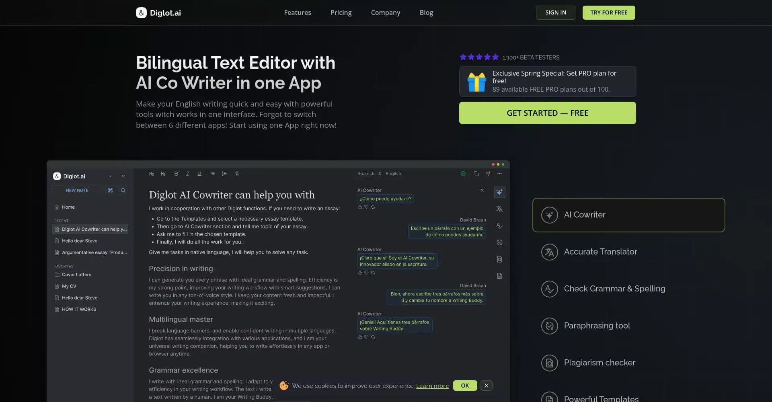Image resolution: width=772 pixels, height=402 pixels.
Task: Click the Bold formatting icon
Action: tap(176, 174)
